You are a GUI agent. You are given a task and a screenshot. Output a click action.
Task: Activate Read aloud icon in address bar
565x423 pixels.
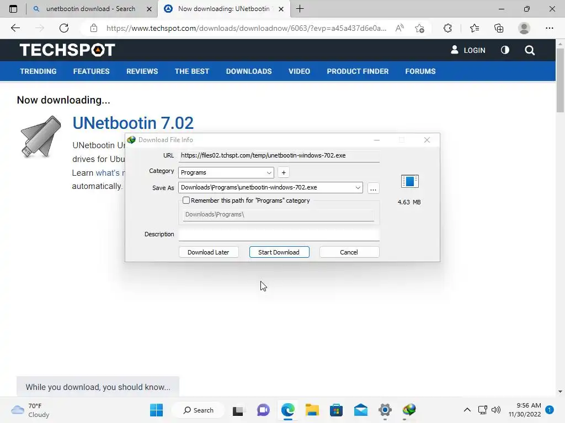click(399, 28)
